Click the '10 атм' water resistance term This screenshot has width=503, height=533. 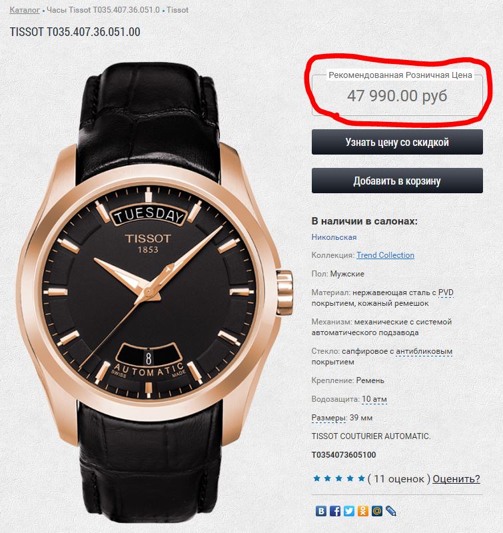tap(374, 398)
